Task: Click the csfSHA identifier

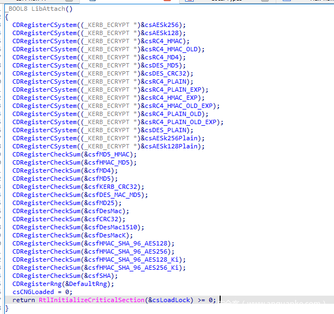Action: (99, 276)
